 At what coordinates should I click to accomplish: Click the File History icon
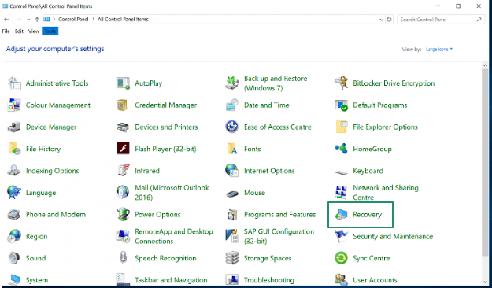(x=14, y=149)
